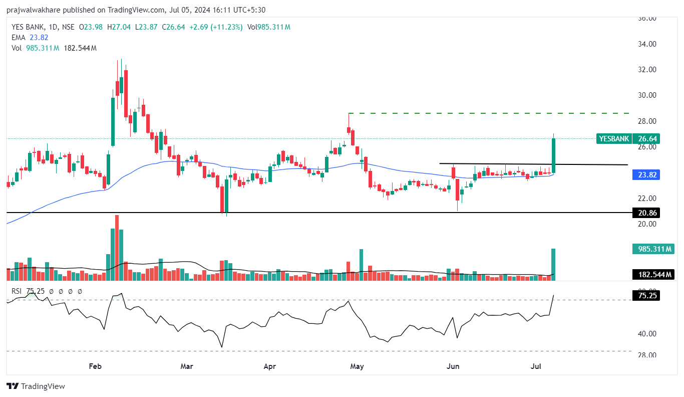This screenshot has height=397, width=684.
Task: Click the May label on time axis
Action: [x=357, y=366]
